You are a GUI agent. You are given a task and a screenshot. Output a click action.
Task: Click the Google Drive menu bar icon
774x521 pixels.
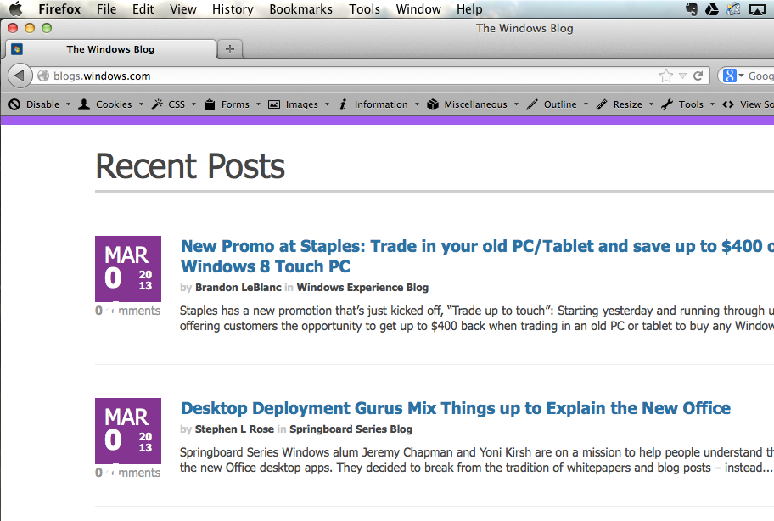(712, 8)
